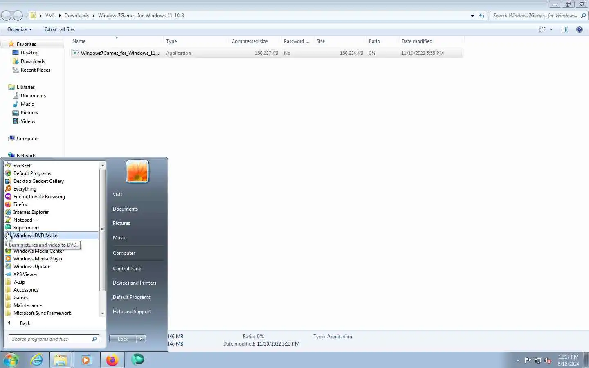Open VM1 user folder link
The width and height of the screenshot is (589, 368).
(x=117, y=194)
